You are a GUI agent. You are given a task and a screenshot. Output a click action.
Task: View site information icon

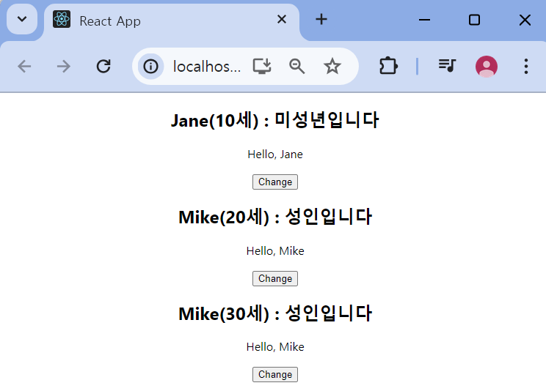(x=150, y=66)
